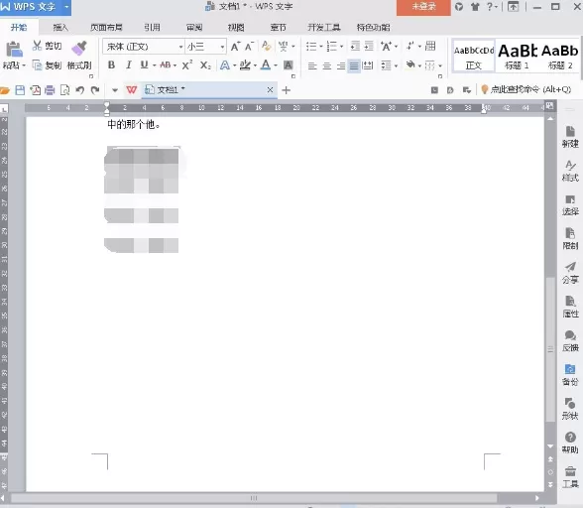583x508 pixels.
Task: Center align text
Action: point(327,65)
